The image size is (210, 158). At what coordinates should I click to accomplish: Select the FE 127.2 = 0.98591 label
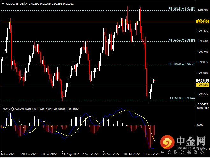tap(182, 40)
